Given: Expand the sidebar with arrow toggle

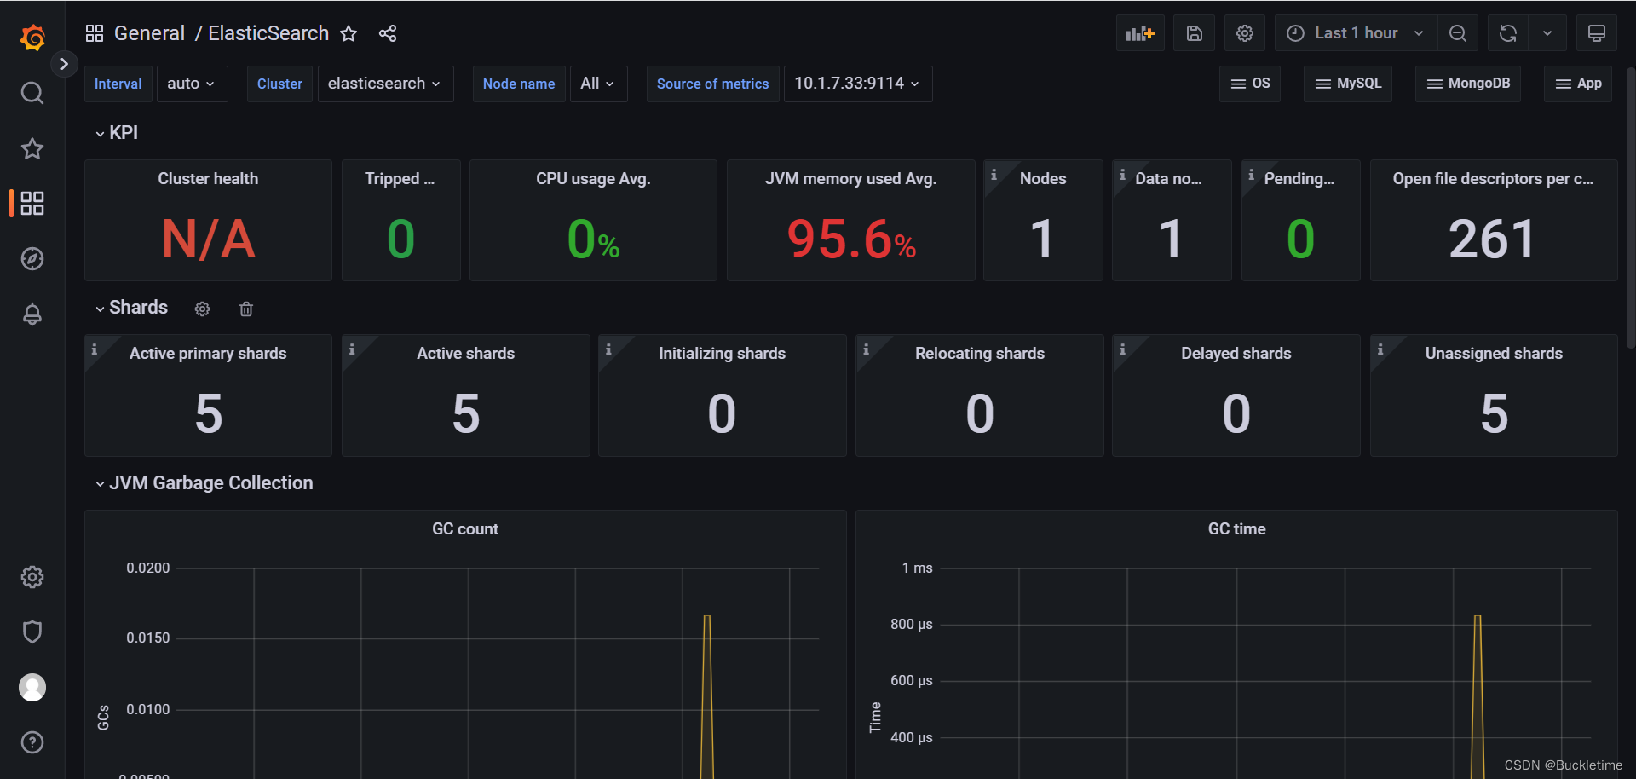Looking at the screenshot, I should coord(64,64).
